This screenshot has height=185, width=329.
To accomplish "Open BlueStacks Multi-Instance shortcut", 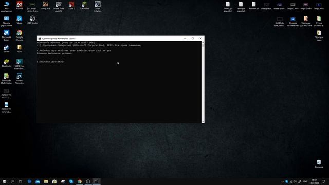I will tap(6, 79).
